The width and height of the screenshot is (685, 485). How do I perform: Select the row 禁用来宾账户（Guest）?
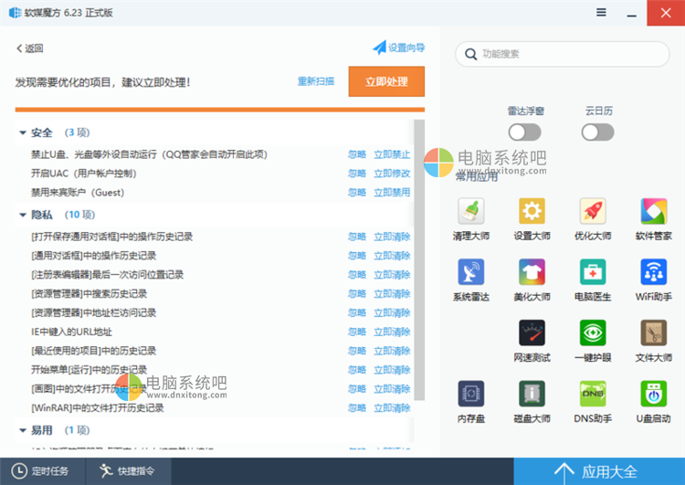(x=214, y=192)
